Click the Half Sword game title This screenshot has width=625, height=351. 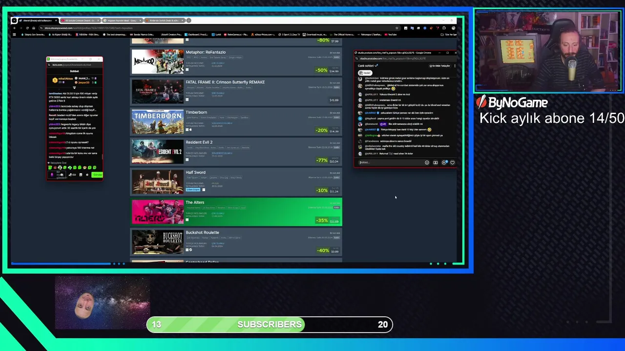click(x=195, y=173)
